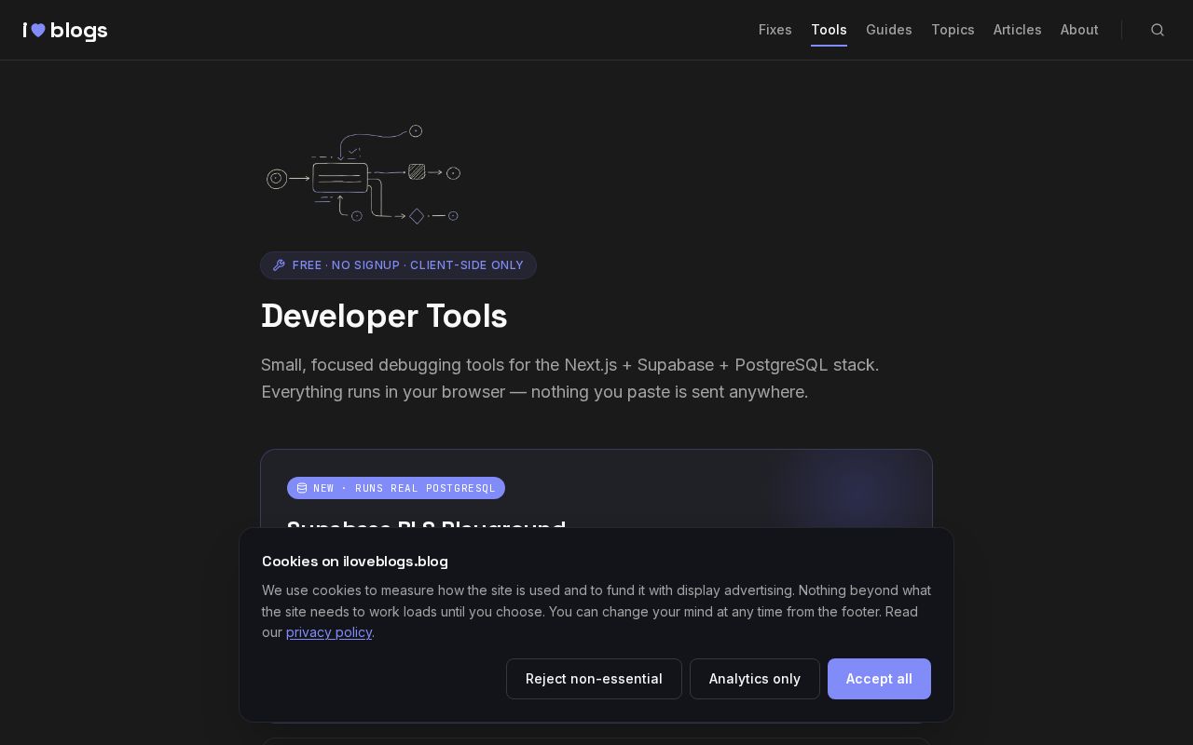Go to the Guides page

(889, 30)
